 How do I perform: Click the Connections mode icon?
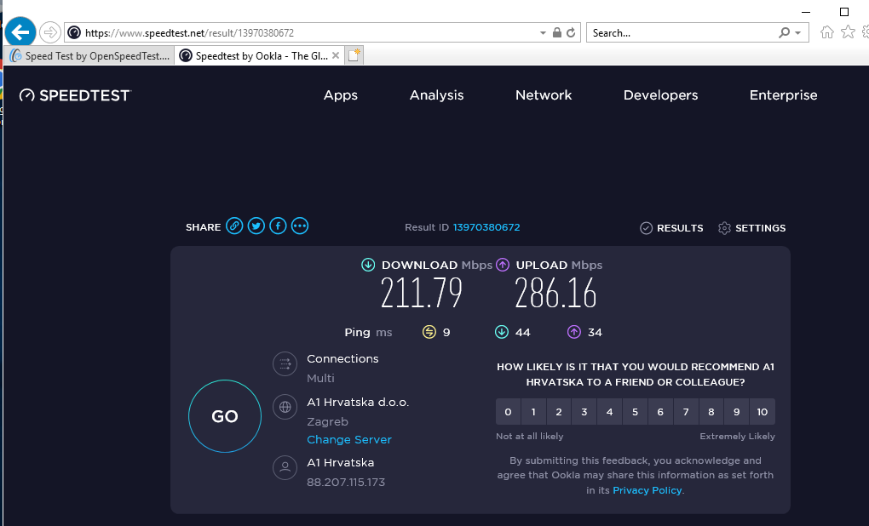tap(285, 363)
